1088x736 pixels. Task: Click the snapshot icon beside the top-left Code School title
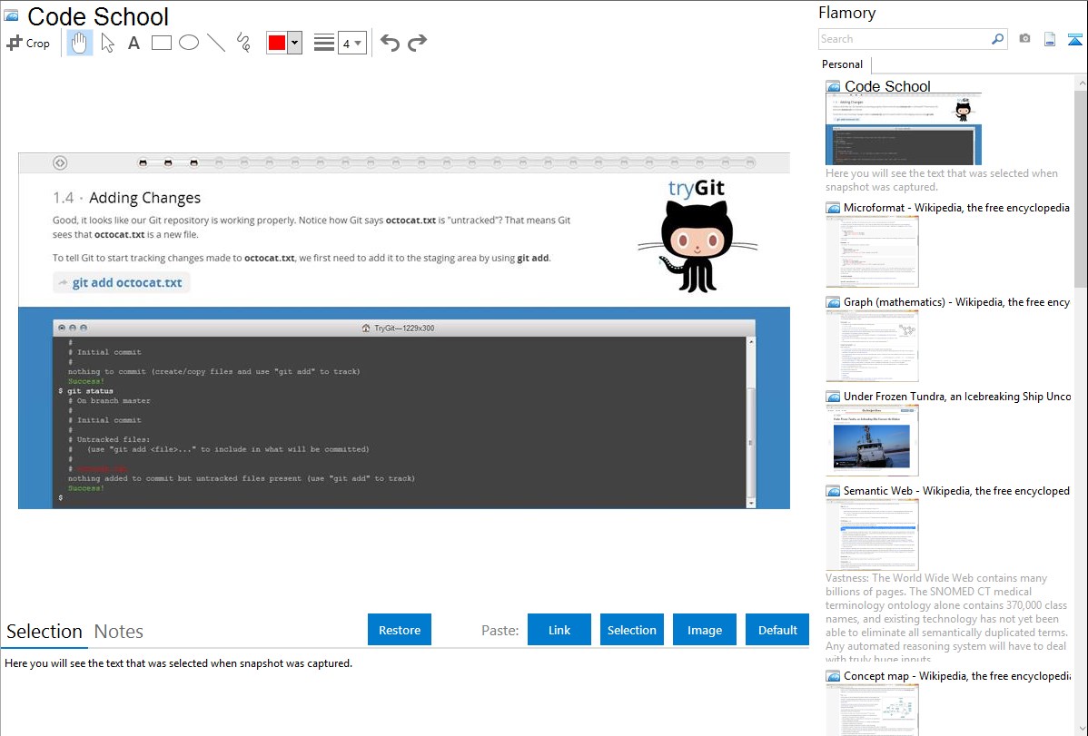click(x=11, y=16)
